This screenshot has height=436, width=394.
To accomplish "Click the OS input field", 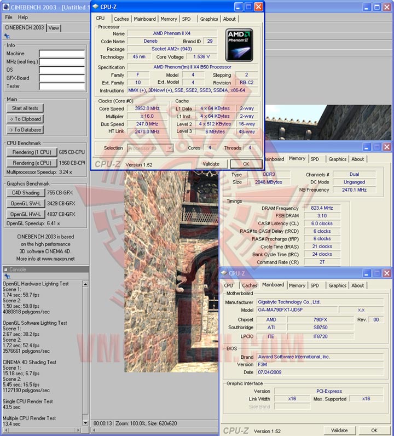I will coord(62,70).
